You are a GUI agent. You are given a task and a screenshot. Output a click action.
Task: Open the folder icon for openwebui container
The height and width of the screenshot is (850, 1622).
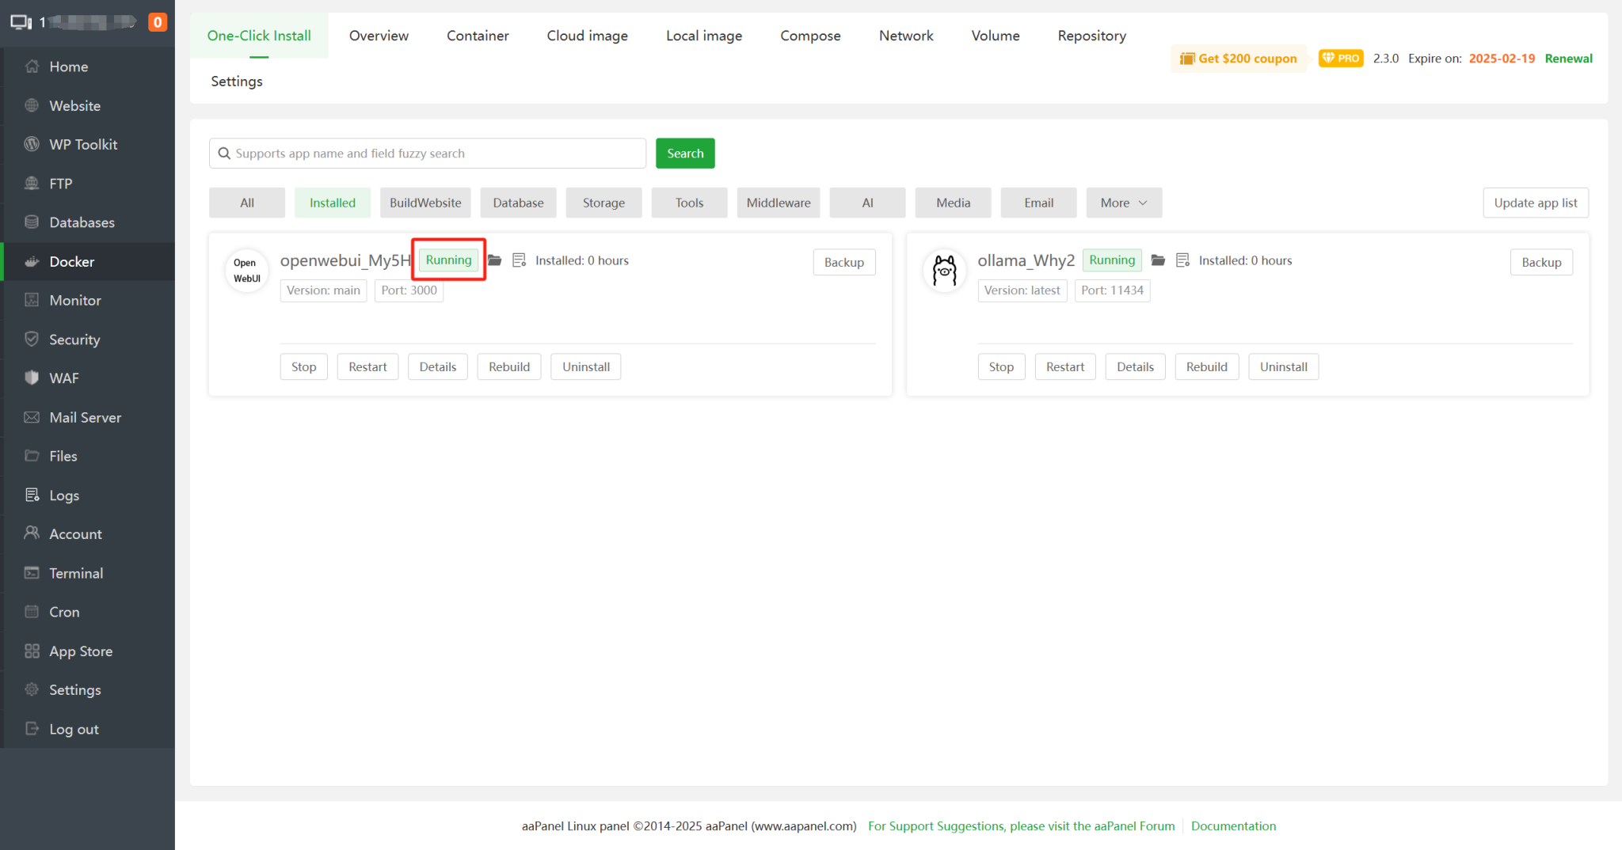(x=494, y=260)
